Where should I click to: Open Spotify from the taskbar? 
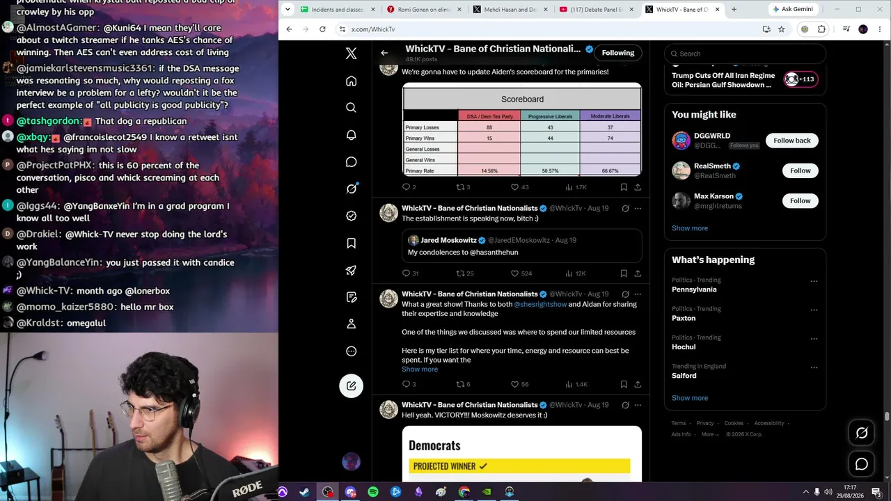pyautogui.click(x=373, y=492)
